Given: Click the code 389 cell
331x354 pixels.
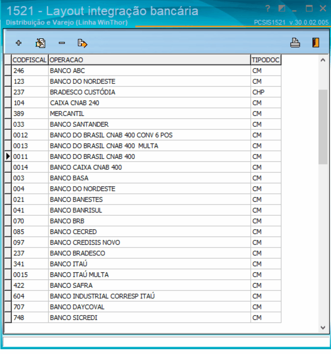Looking at the screenshot, I should tap(30, 114).
